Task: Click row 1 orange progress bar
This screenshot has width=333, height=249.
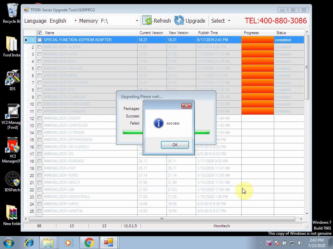Action: [258, 40]
